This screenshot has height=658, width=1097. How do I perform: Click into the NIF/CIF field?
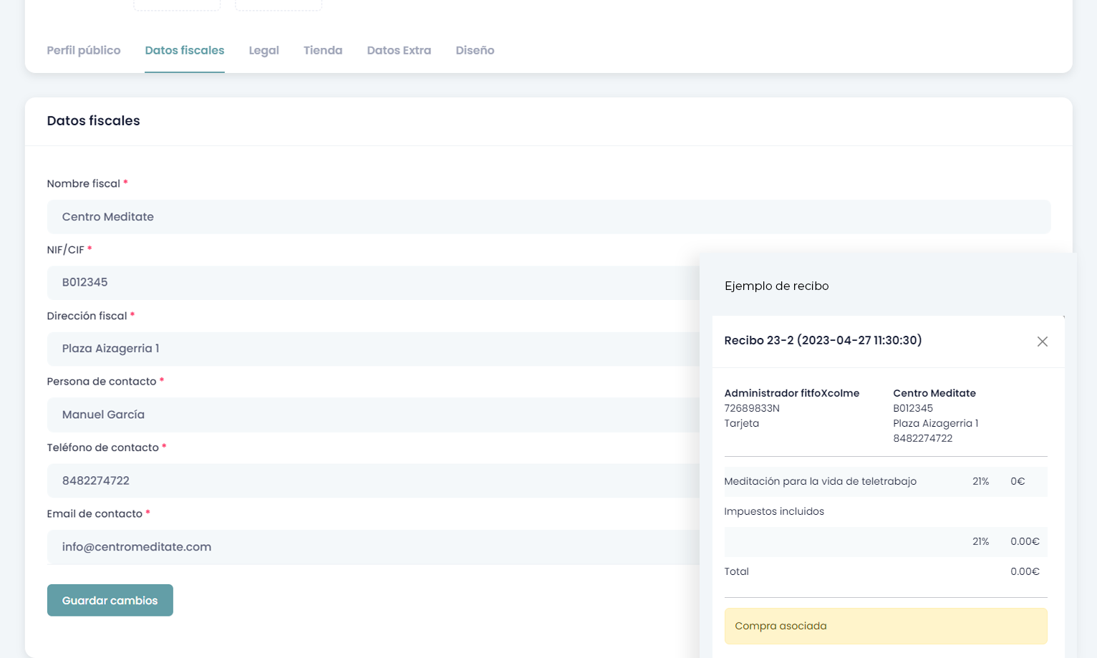[x=372, y=283]
